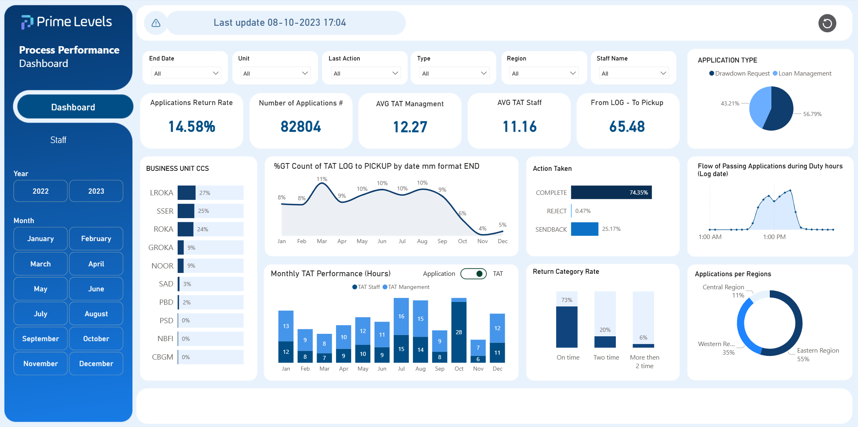Click the refresh icon at top right
858x427 pixels.
point(827,23)
